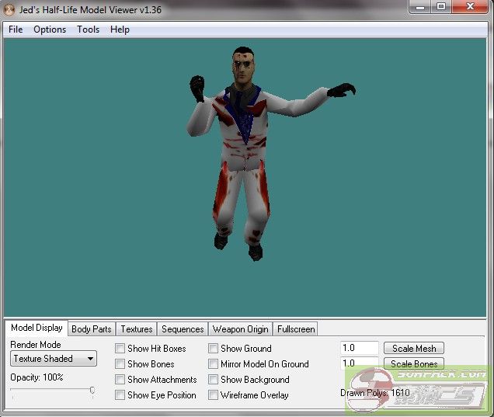
Task: Click the mesh scale value field
Action: point(359,348)
